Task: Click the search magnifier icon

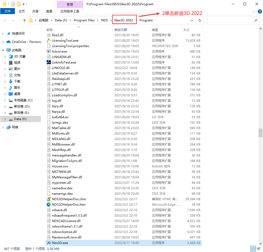Action: coord(256,21)
